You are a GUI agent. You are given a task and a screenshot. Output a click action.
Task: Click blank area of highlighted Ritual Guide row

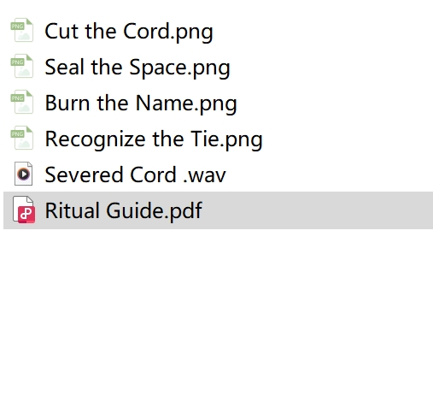(316, 210)
